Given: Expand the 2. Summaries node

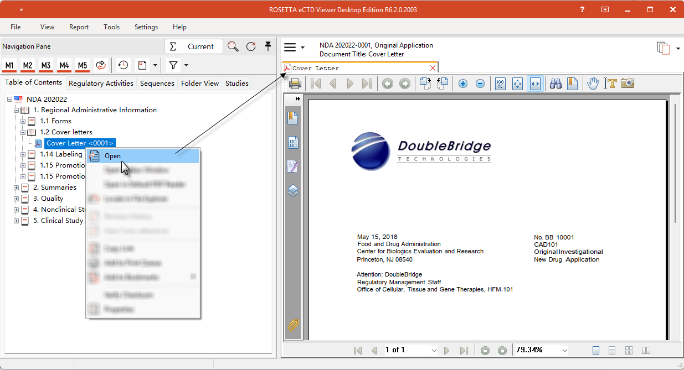Looking at the screenshot, I should coord(16,187).
